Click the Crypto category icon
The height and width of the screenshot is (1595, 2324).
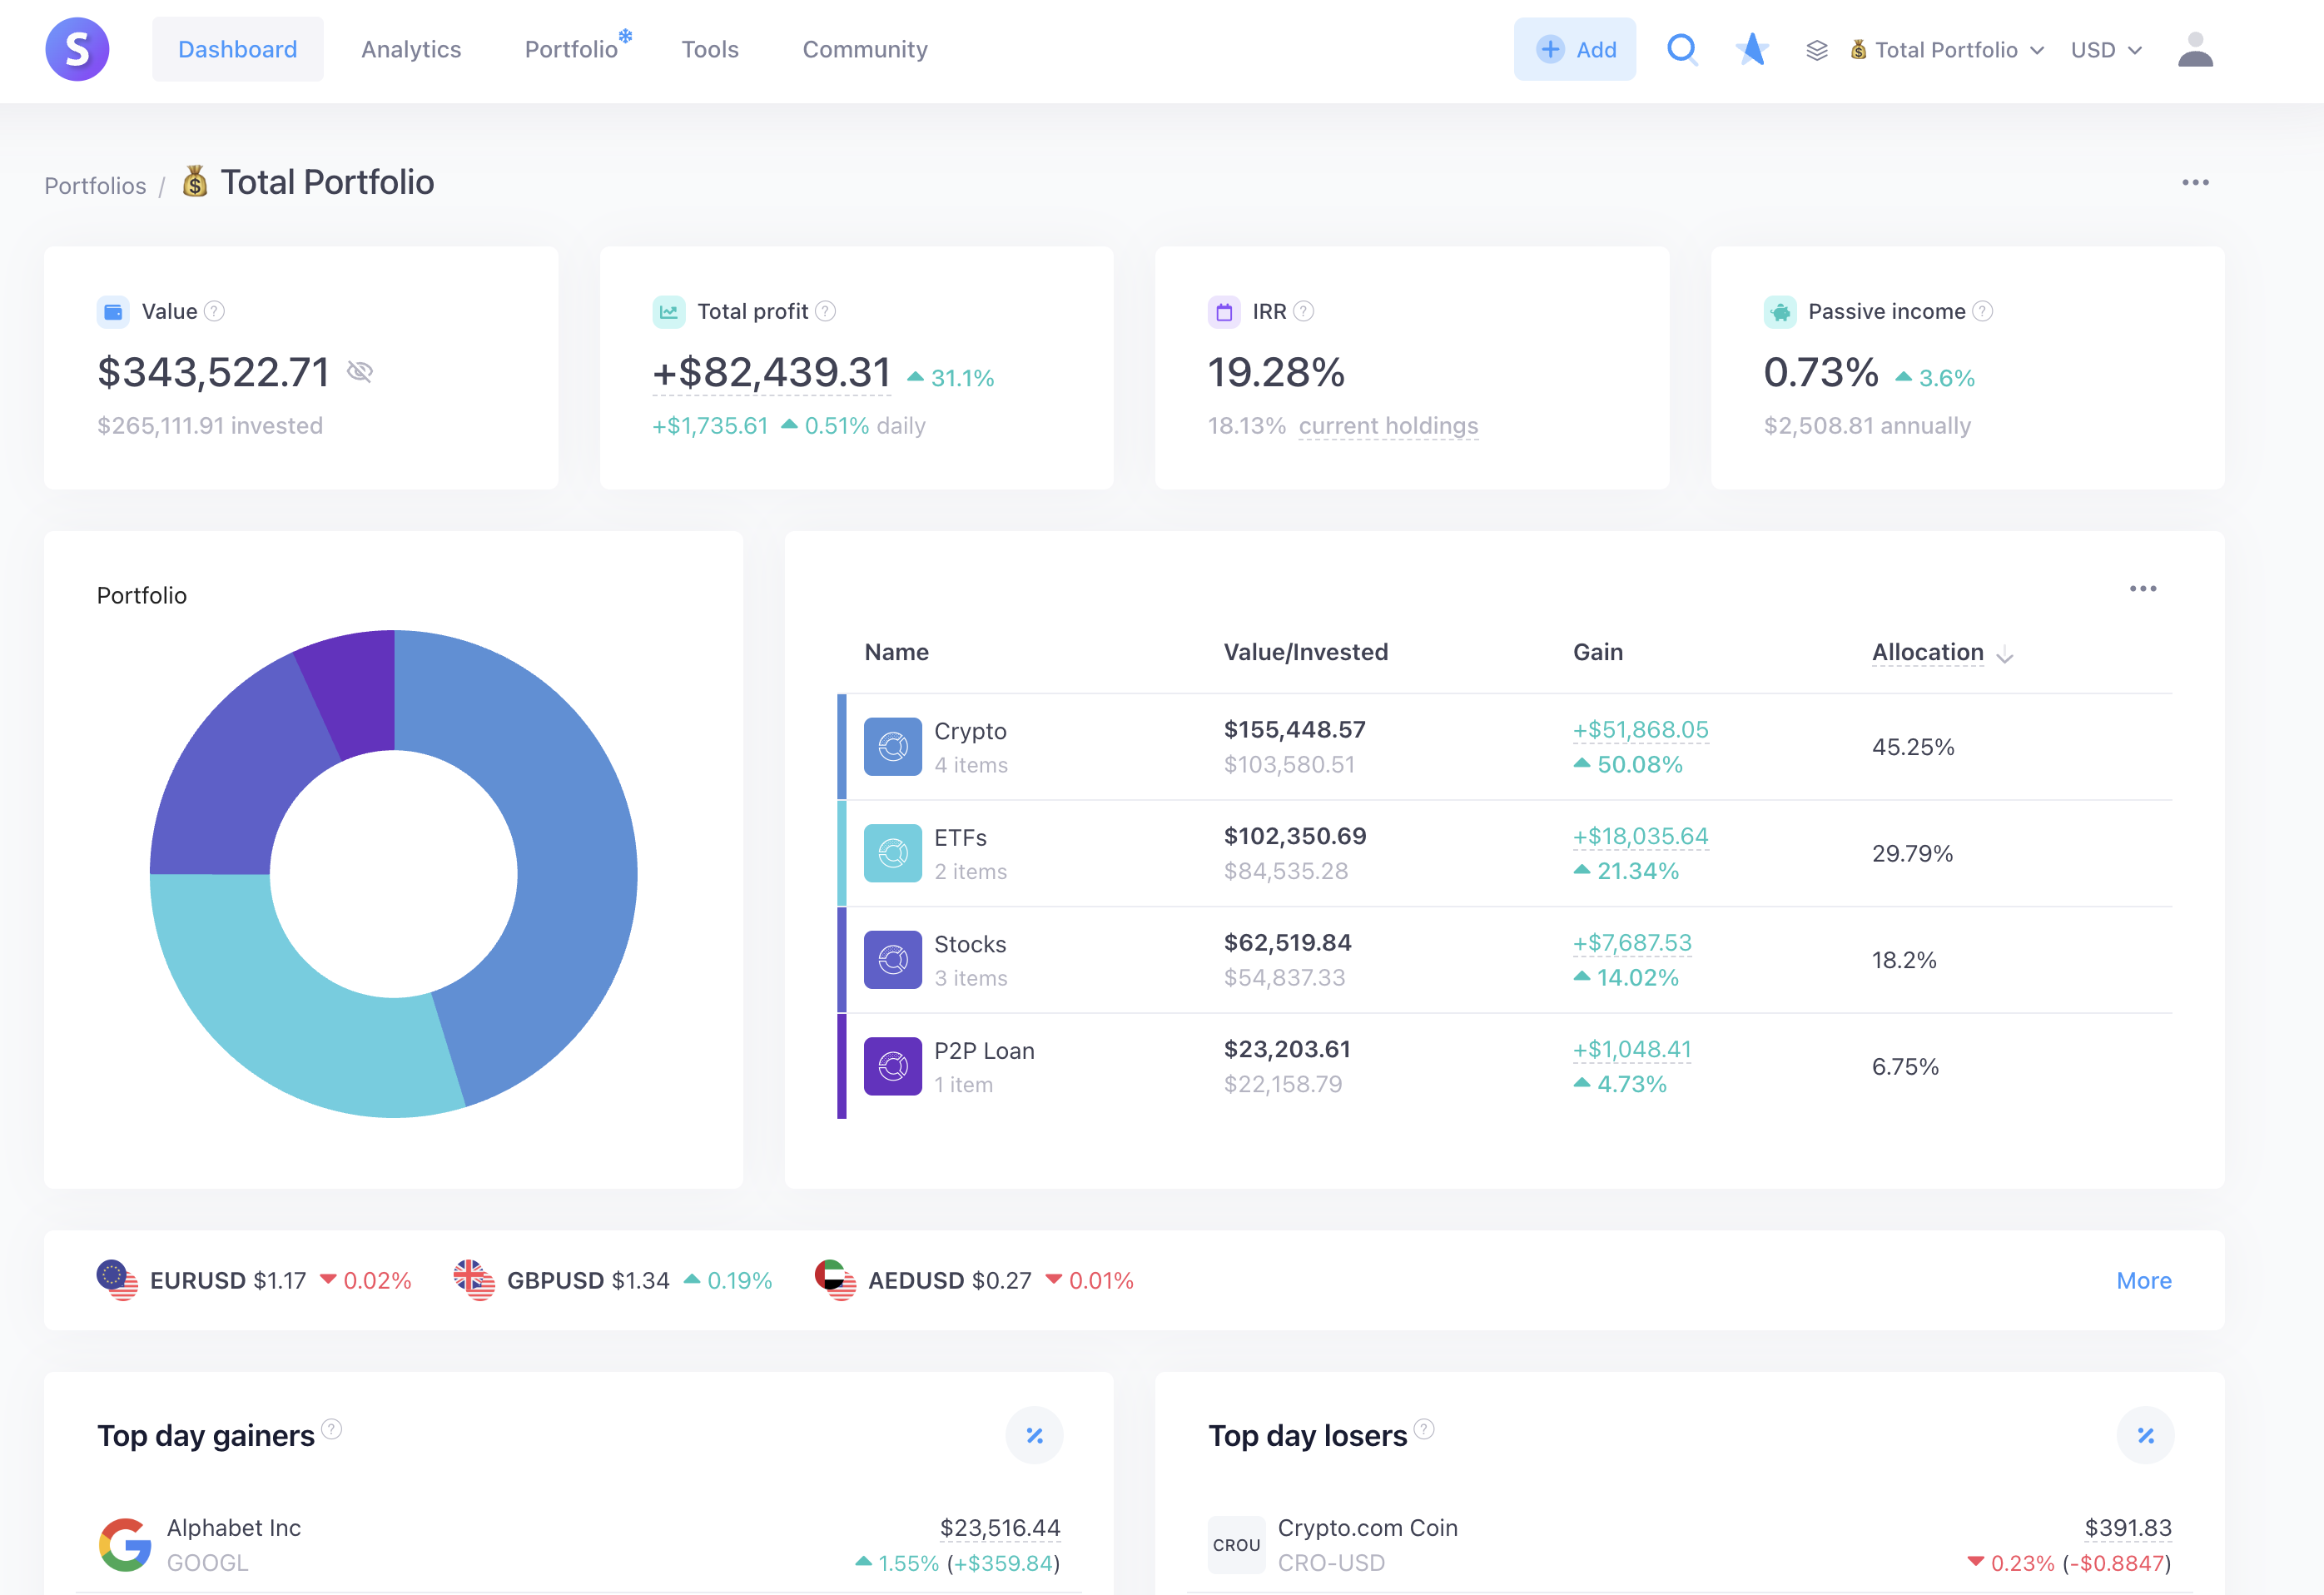click(x=892, y=746)
